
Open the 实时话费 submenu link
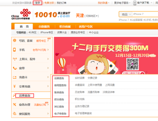80,78
